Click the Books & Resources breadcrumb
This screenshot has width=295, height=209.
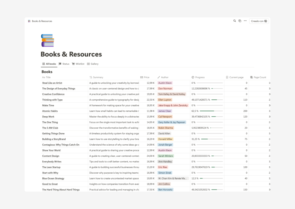tap(42, 21)
